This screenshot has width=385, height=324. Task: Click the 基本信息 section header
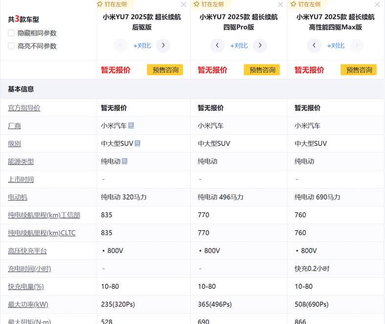(x=21, y=89)
